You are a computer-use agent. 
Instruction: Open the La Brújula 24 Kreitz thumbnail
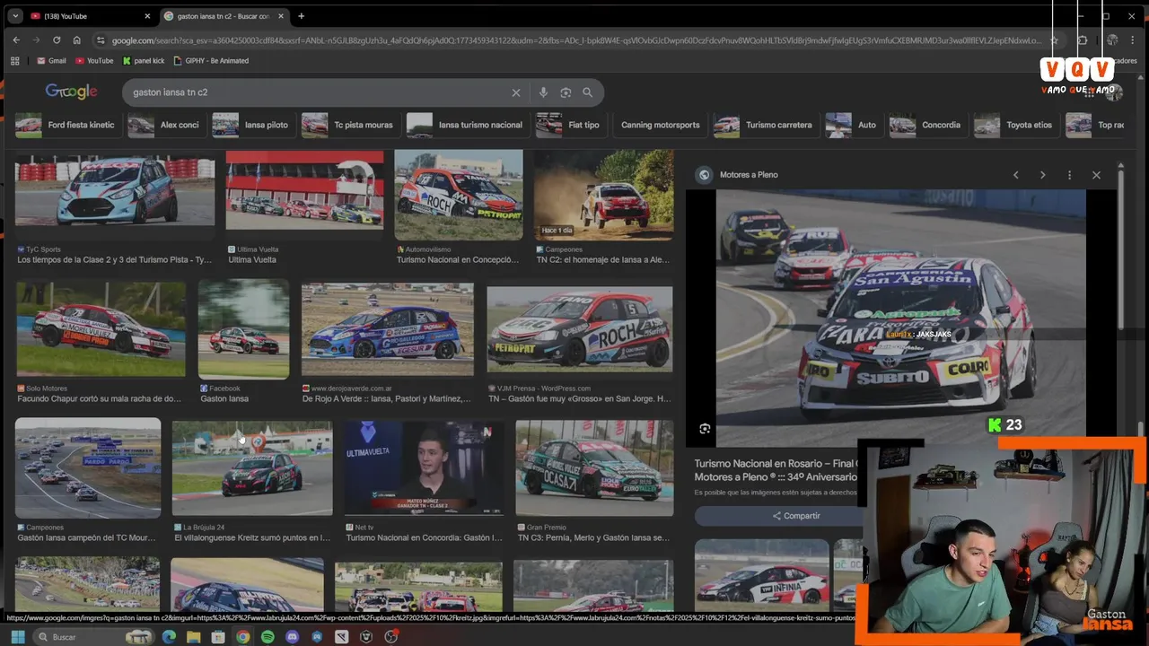(251, 468)
